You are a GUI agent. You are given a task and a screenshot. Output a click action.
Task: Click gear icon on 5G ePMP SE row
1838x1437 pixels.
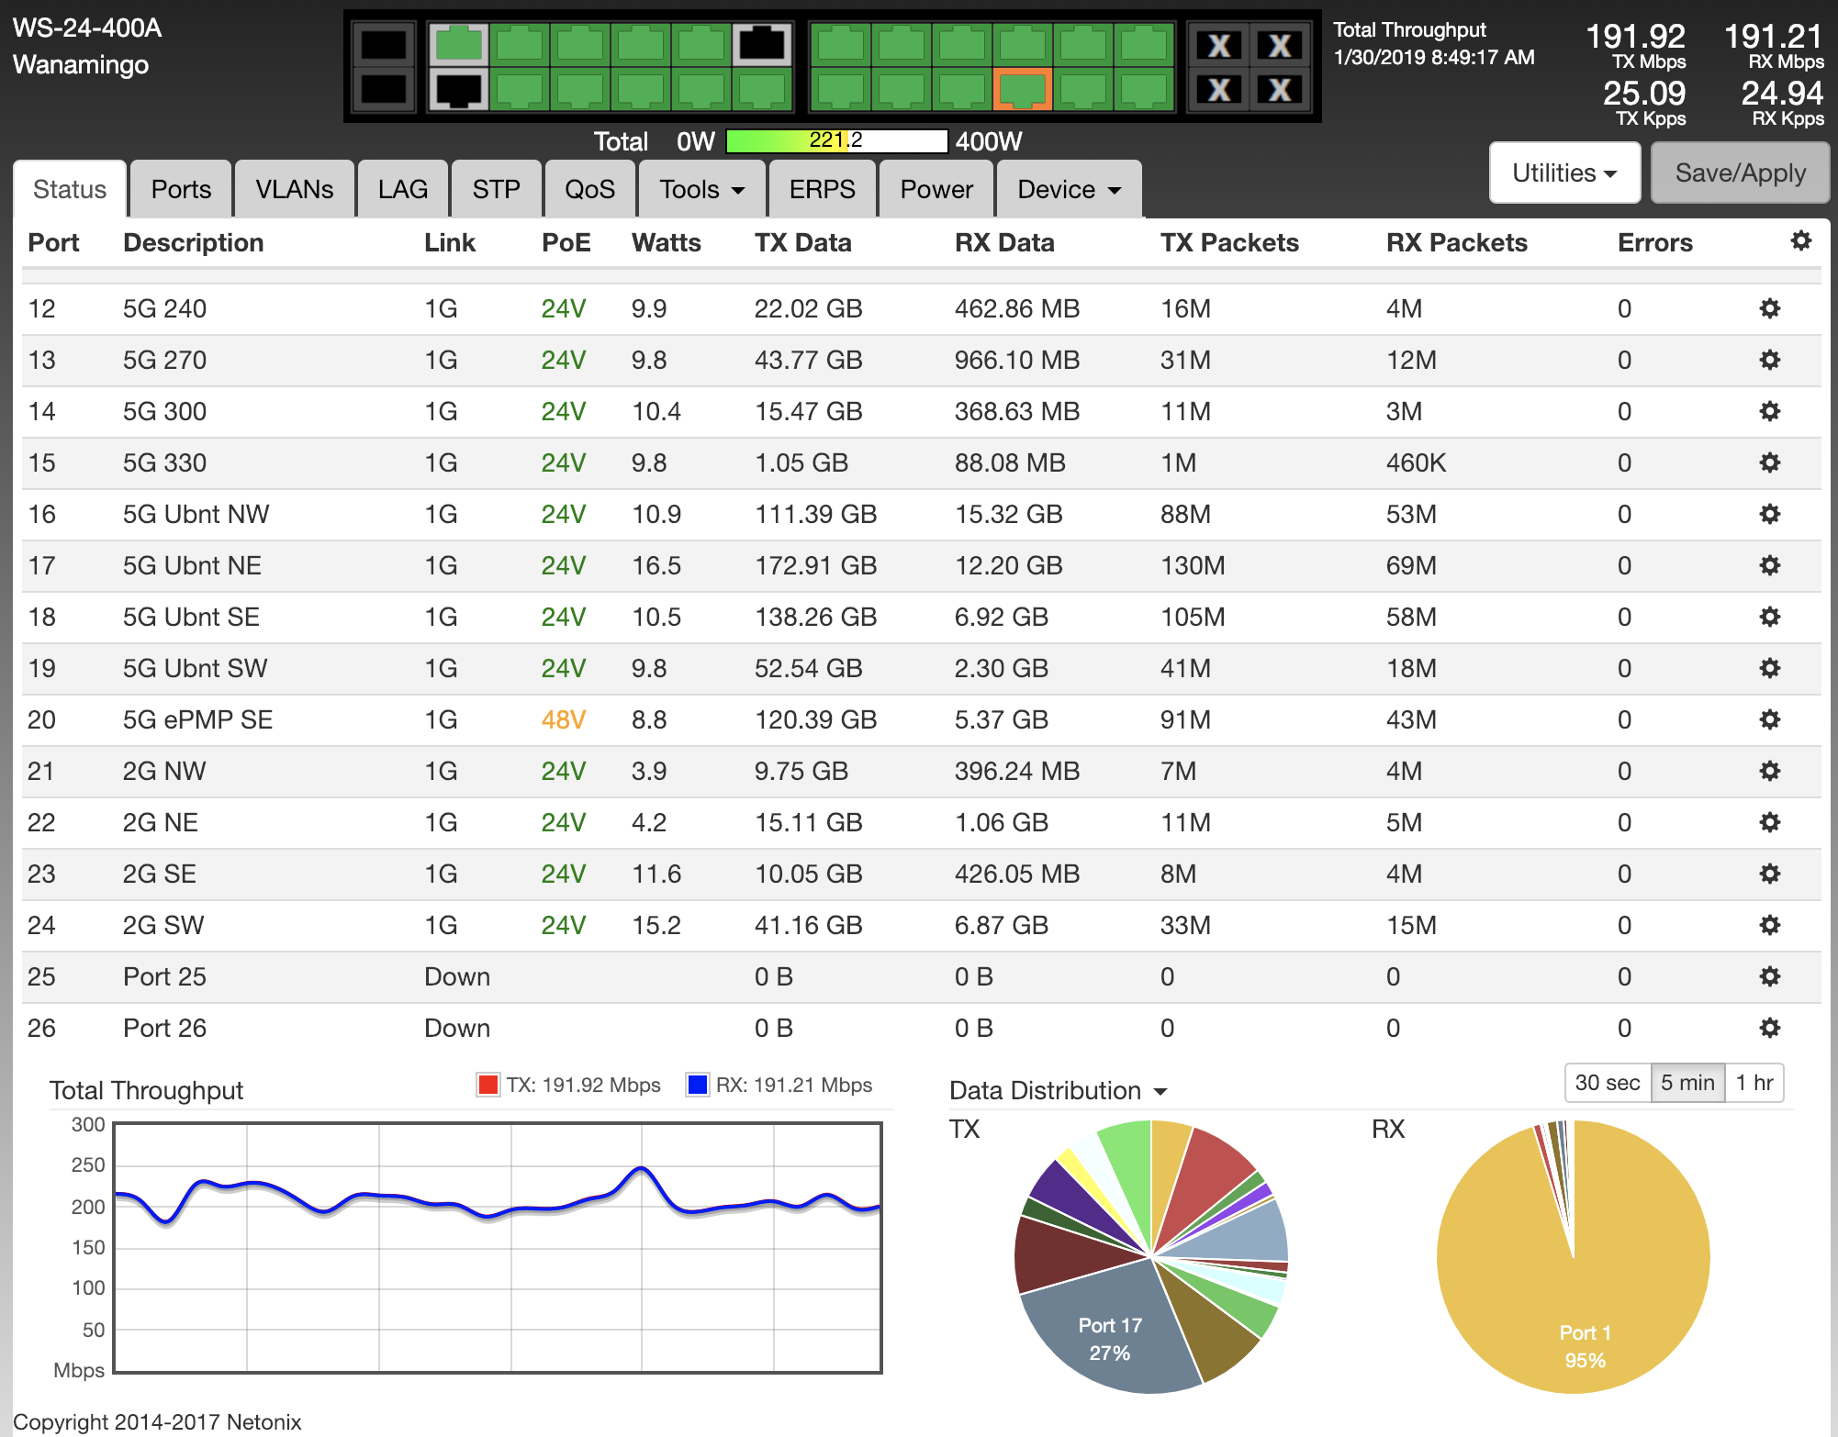tap(1769, 719)
